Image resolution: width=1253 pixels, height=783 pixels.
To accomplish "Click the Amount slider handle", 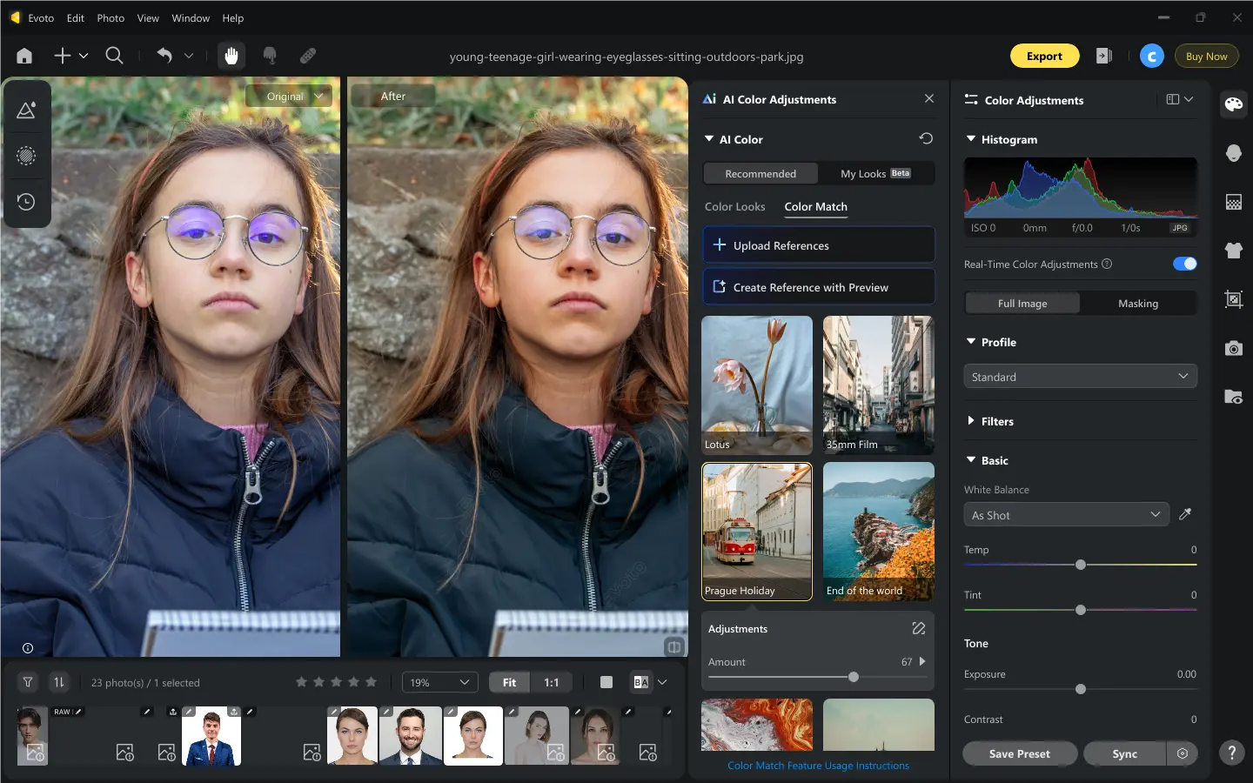I will 853,677.
